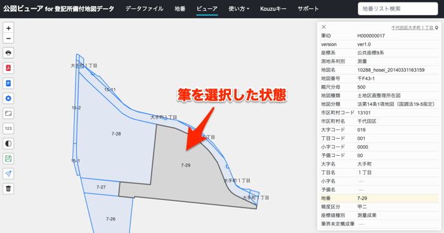444x233 pixels.
Task: Click the 大字名 value 大手町
Action: point(365,164)
